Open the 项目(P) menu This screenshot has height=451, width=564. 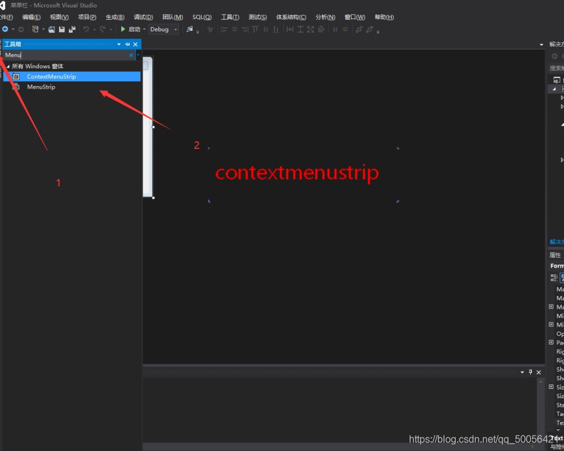point(87,17)
